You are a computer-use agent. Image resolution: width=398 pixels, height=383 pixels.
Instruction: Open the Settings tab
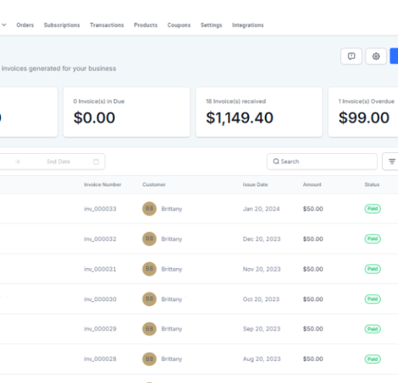click(x=211, y=25)
